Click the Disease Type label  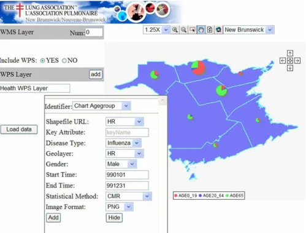pyautogui.click(x=66, y=143)
